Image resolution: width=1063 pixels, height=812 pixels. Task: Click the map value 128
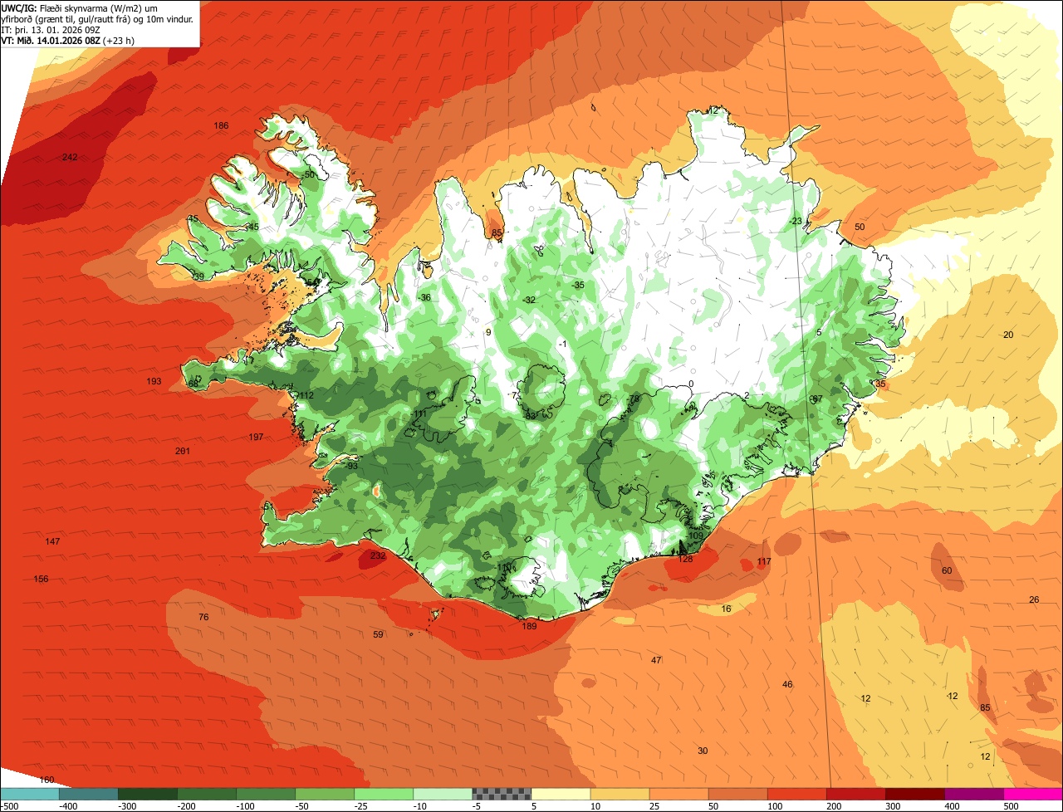click(x=686, y=559)
